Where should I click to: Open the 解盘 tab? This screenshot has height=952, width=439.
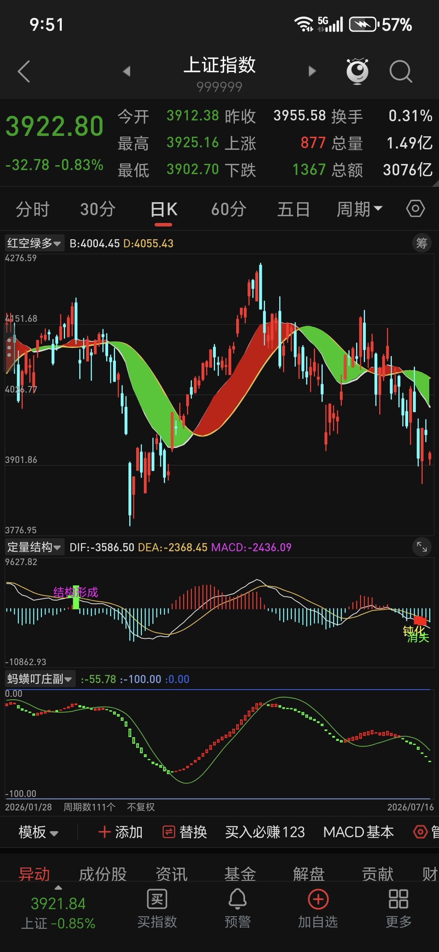pos(309,873)
